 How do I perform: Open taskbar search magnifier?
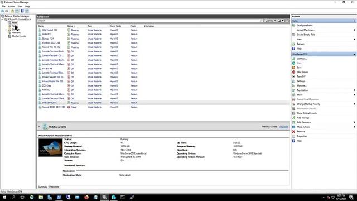(13, 197)
